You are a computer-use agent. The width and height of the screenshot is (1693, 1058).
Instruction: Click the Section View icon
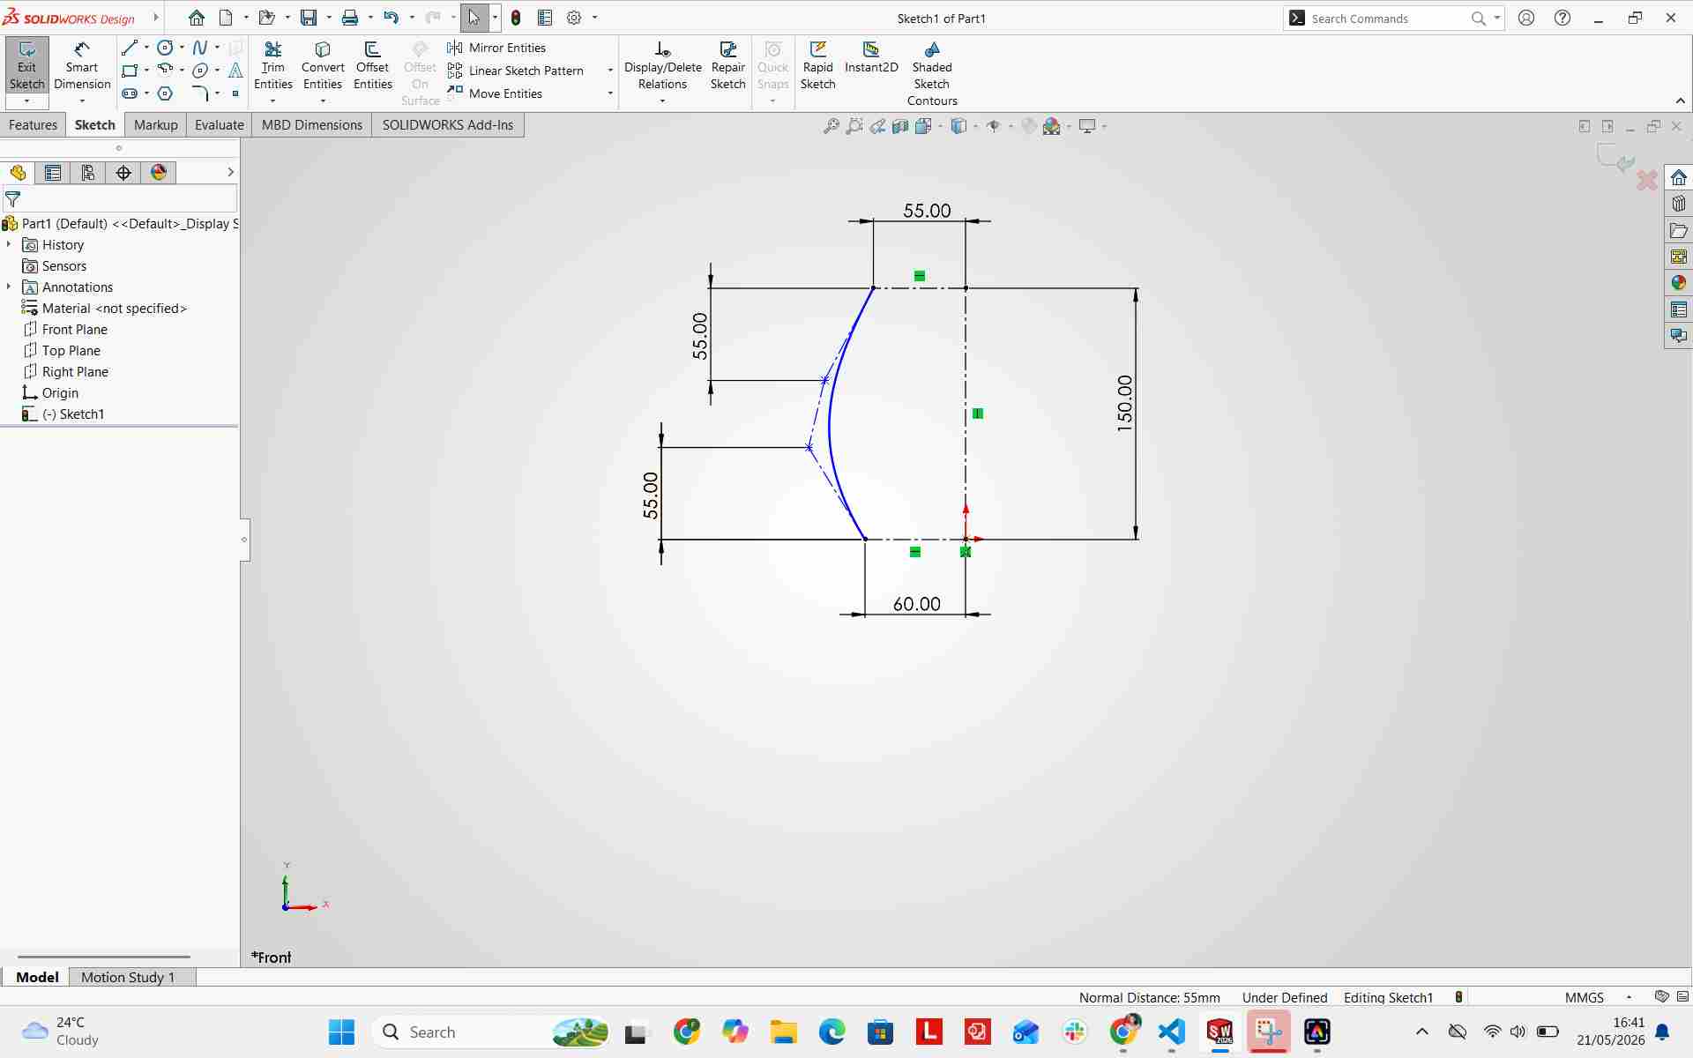click(x=900, y=126)
